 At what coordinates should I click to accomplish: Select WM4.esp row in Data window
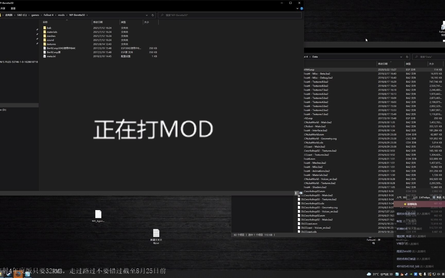tap(373, 70)
